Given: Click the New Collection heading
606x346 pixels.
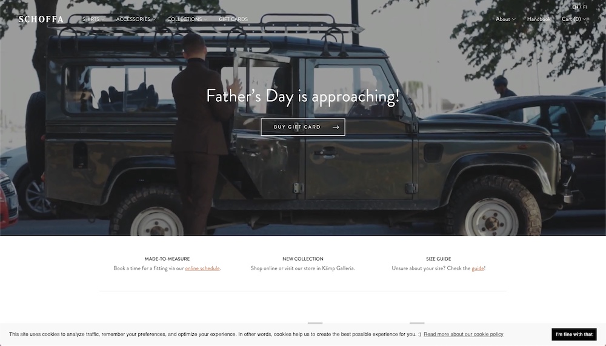Looking at the screenshot, I should click(303, 259).
